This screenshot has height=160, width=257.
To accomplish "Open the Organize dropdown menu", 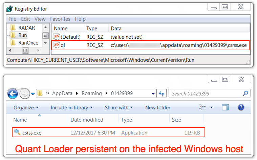I will click(x=26, y=108).
